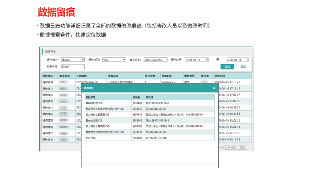
Task: Click original value 333547 in the -OS row
Action: click(138, 109)
